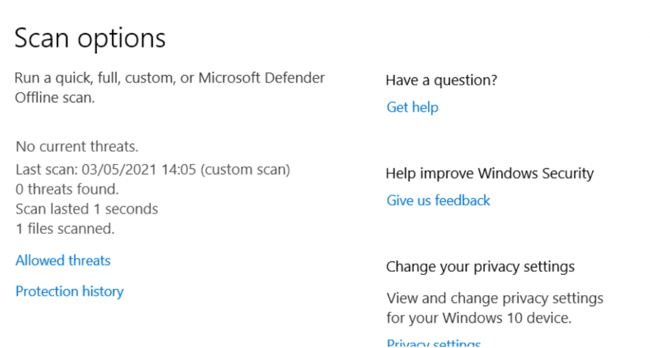Click Help improve Windows Security heading
The height and width of the screenshot is (348, 650).
click(489, 173)
